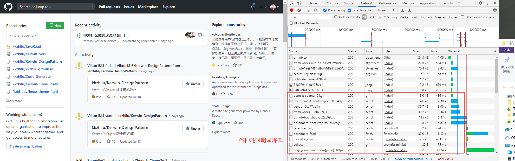515x161 pixels.
Task: Select the XHR request type filter
Action: pos(373,17)
